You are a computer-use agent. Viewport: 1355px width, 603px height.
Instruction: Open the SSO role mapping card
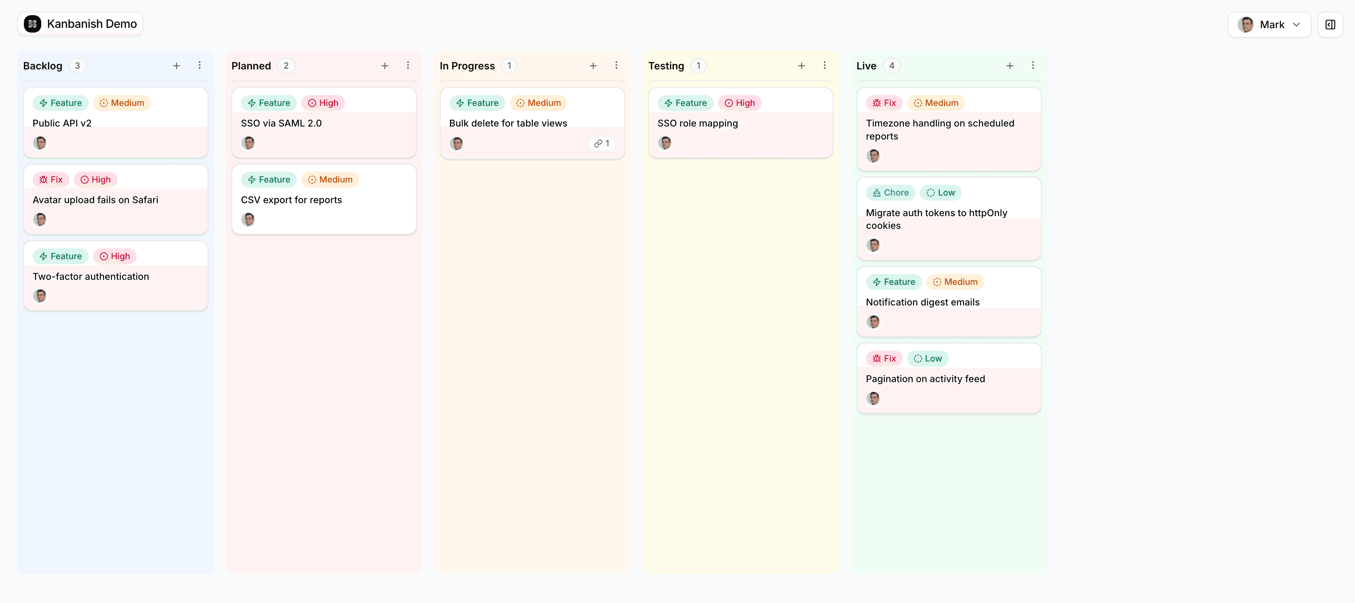741,123
